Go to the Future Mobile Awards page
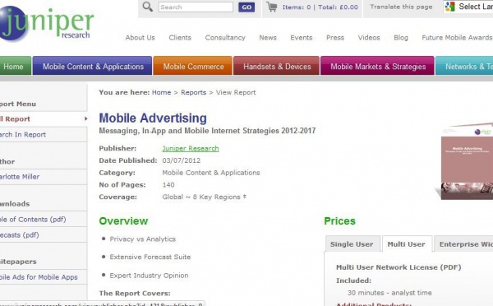The width and height of the screenshot is (493, 306). (457, 38)
